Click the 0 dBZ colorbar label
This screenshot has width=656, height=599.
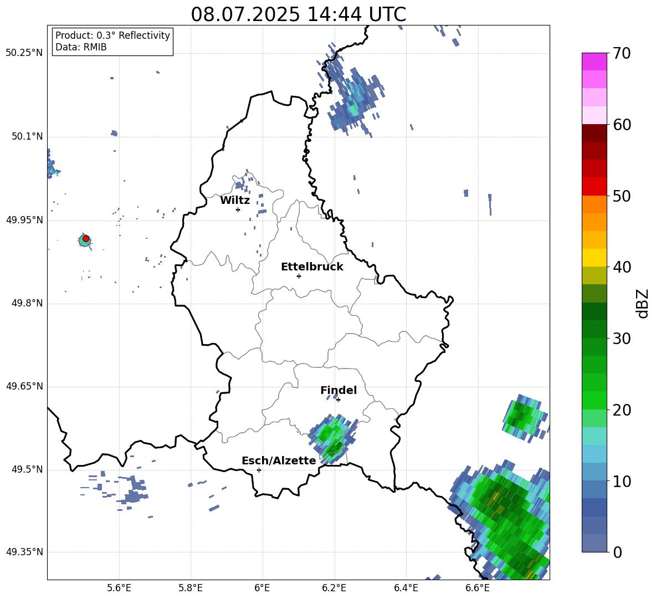(x=617, y=552)
